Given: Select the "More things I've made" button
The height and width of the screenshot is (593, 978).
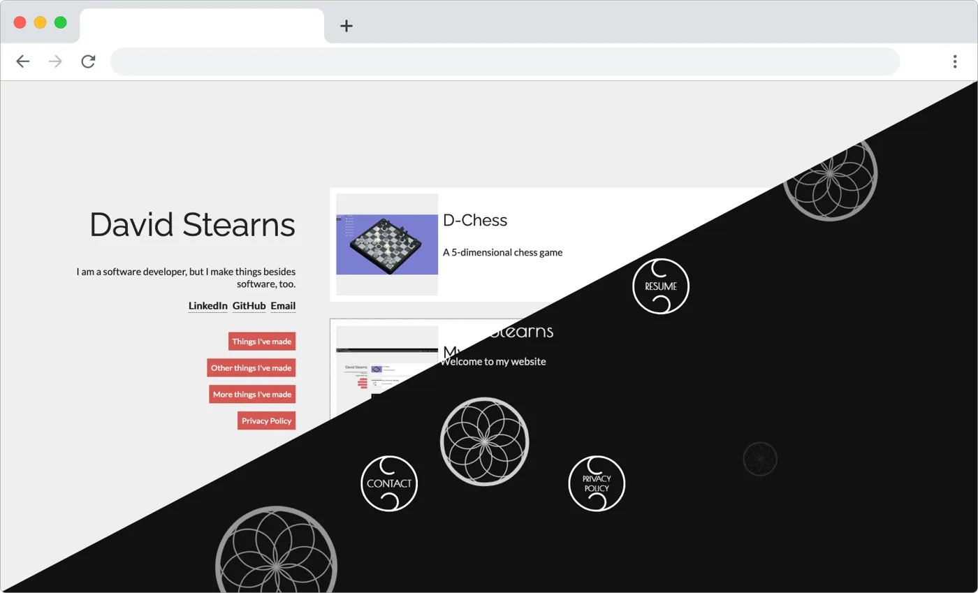Looking at the screenshot, I should [x=252, y=395].
